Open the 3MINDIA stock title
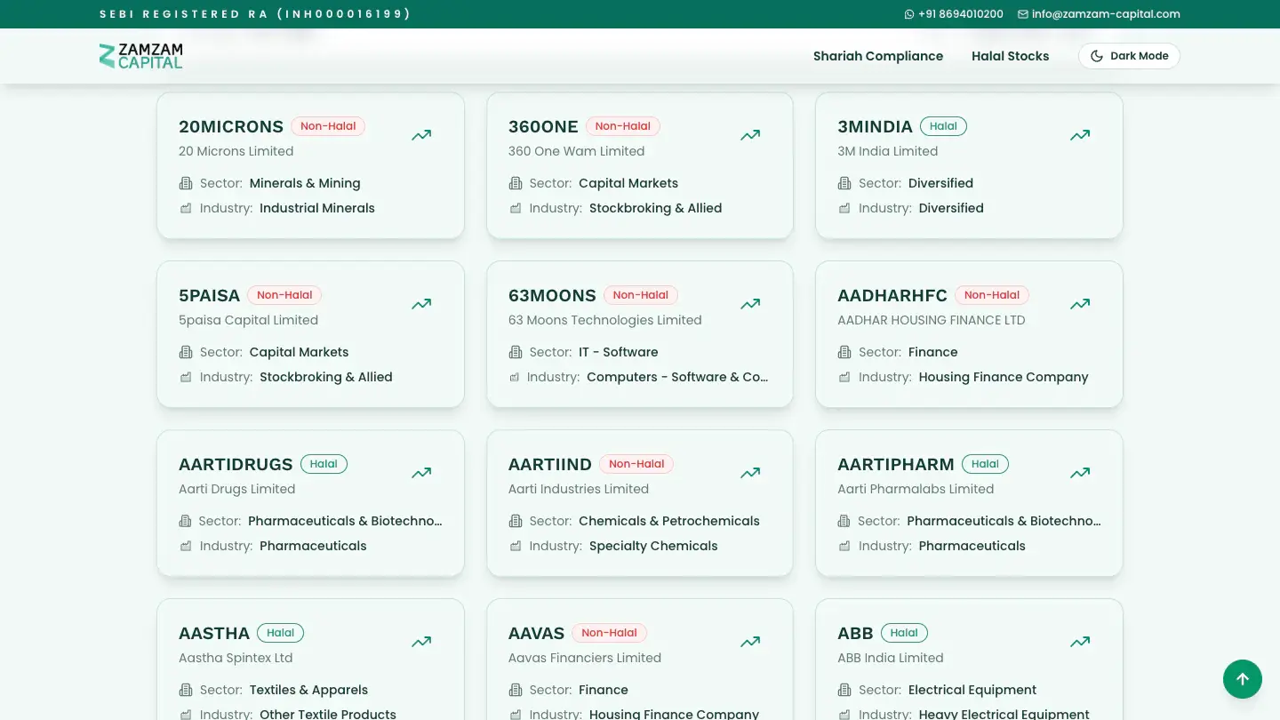Screen dimensions: 1280x720 (875, 126)
